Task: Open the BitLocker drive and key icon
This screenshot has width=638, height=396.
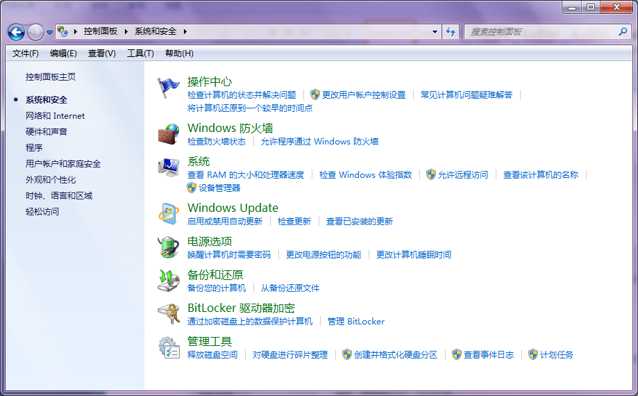Action: (169, 314)
